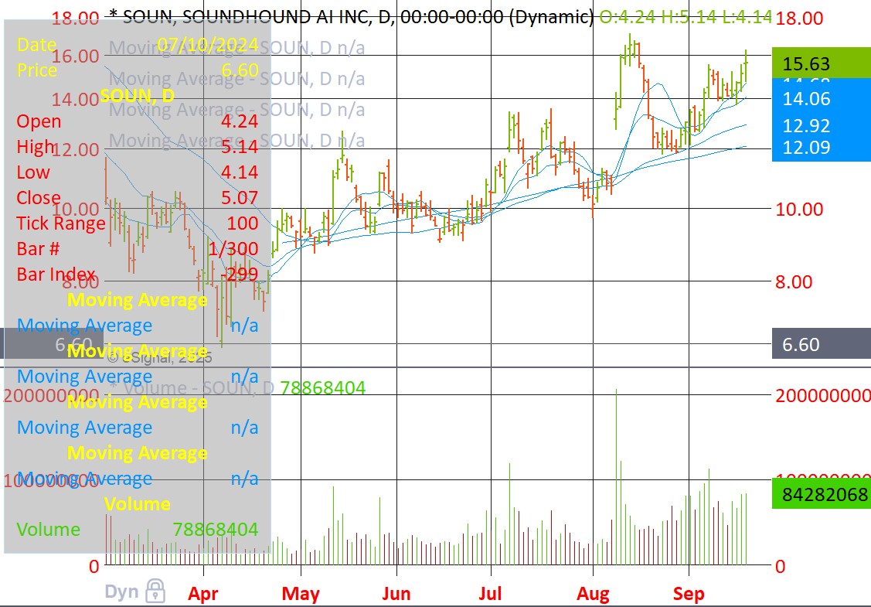Viewport: 871px width, 607px height.
Task: Click the Dyn dynamic time label
Action: click(x=121, y=592)
